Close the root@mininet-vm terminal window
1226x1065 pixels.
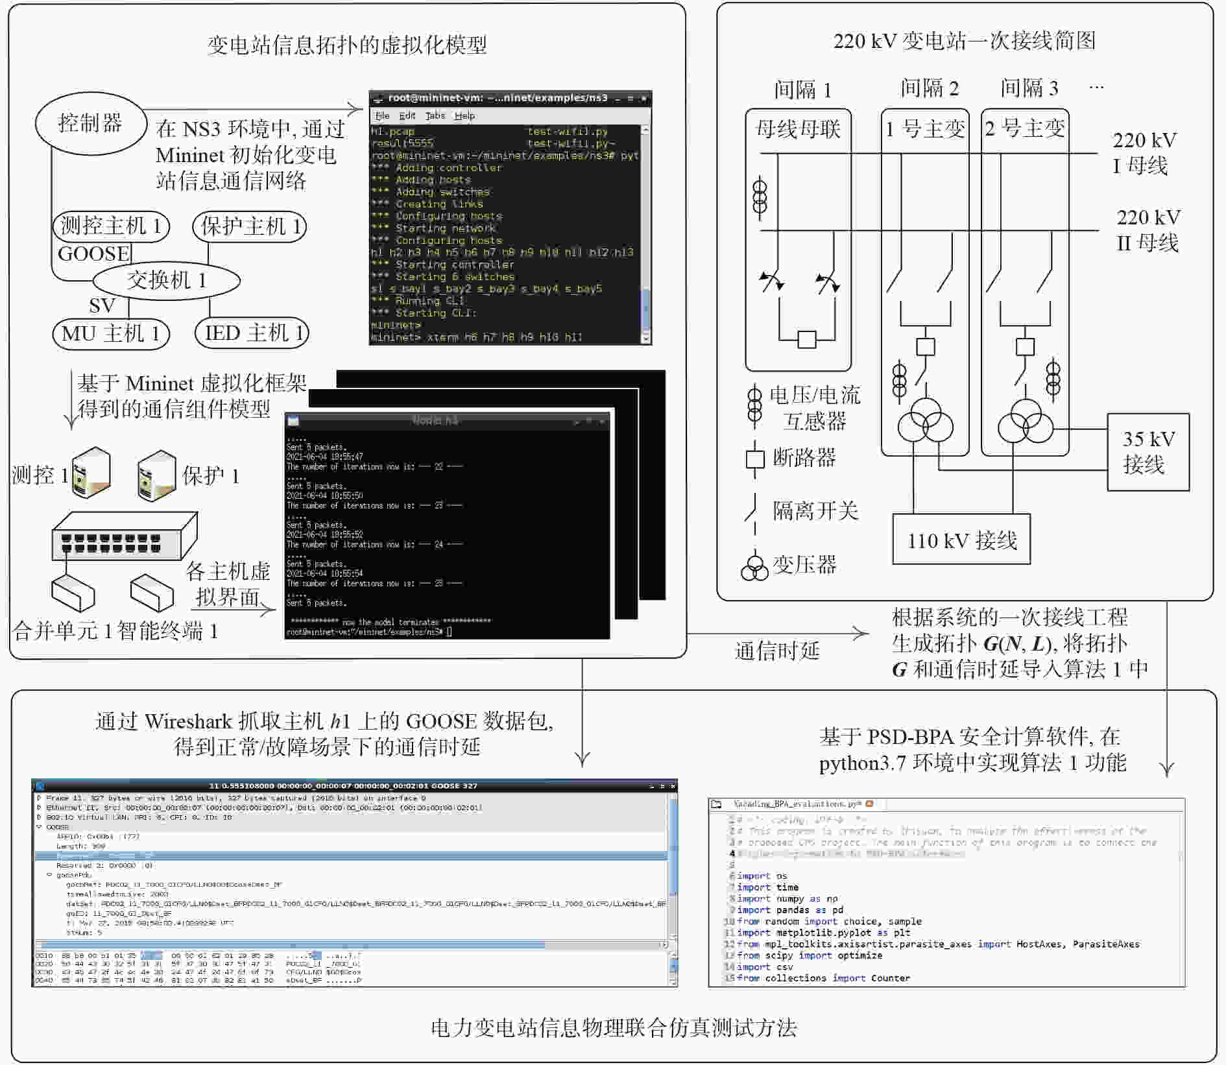[x=643, y=99]
